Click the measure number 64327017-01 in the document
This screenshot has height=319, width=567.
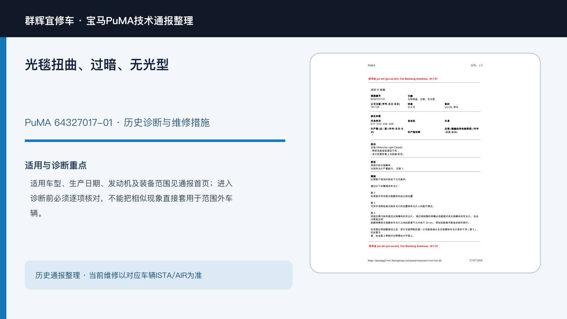[378, 99]
